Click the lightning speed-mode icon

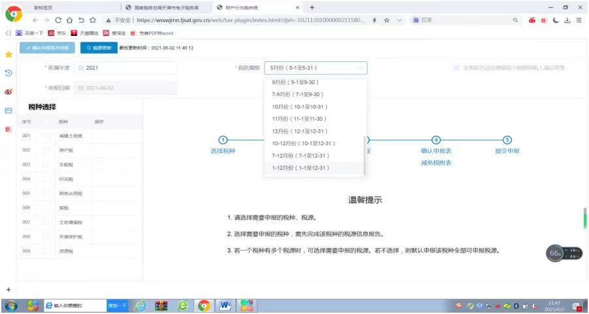pyautogui.click(x=375, y=20)
